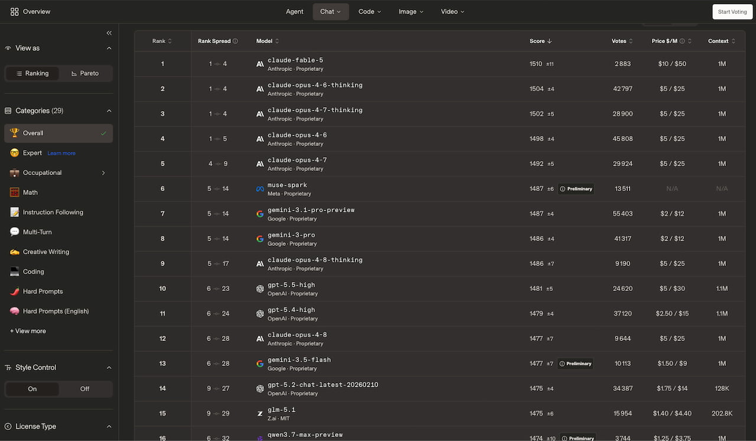Image resolution: width=756 pixels, height=441 pixels.
Task: Click the brain icon for Hard Prompts (English)
Action: tap(15, 312)
